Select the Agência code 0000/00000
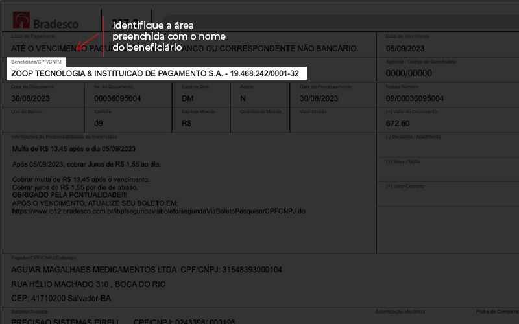Image resolution: width=519 pixels, height=324 pixels. (x=409, y=73)
